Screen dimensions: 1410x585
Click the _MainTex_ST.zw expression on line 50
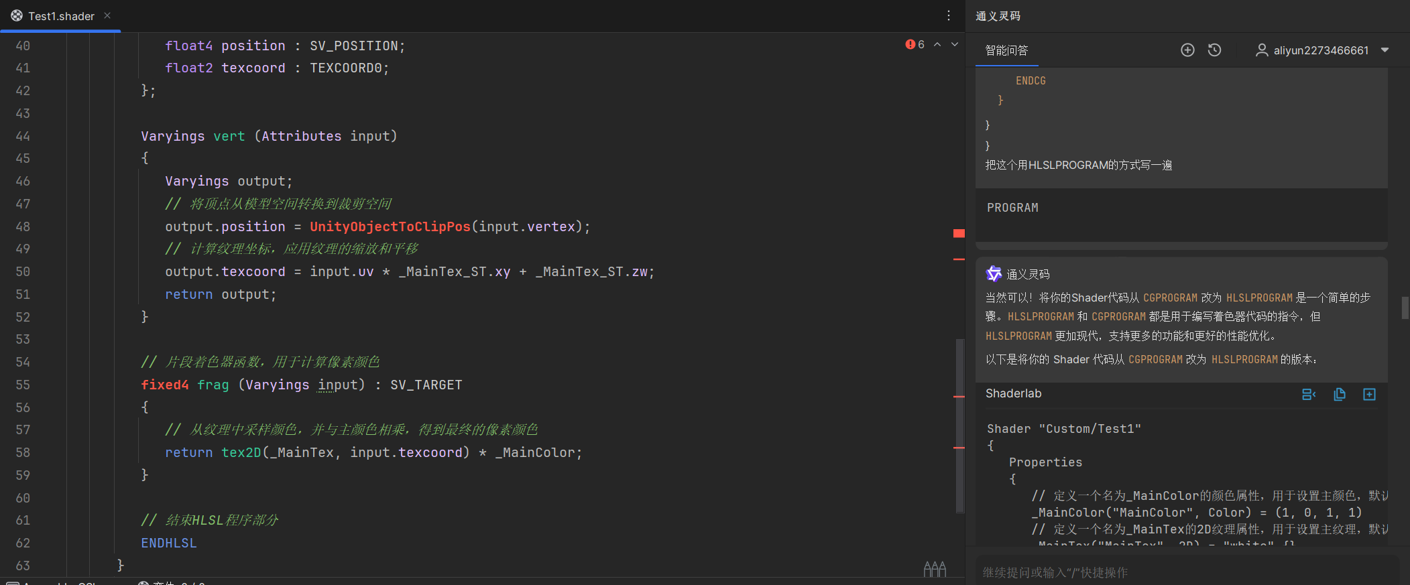click(x=591, y=271)
